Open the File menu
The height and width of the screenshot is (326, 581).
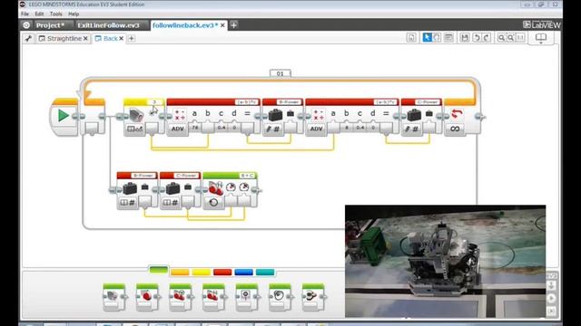(x=25, y=14)
